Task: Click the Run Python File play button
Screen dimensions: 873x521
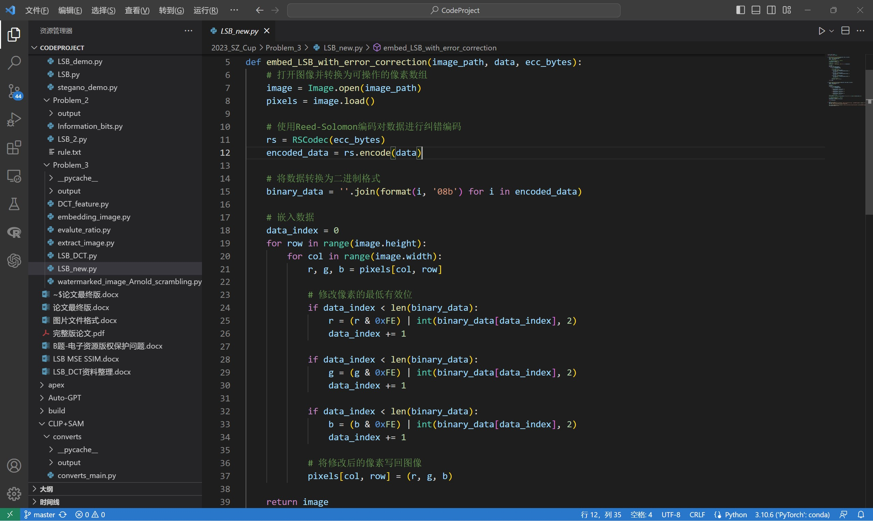Action: (x=821, y=31)
